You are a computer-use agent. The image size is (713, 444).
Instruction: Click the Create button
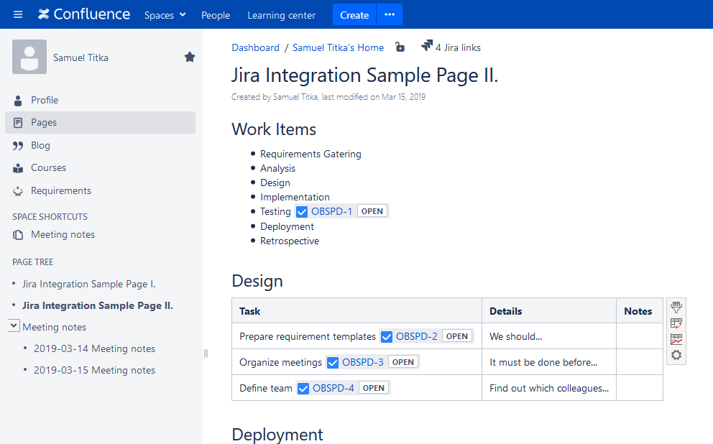click(354, 14)
